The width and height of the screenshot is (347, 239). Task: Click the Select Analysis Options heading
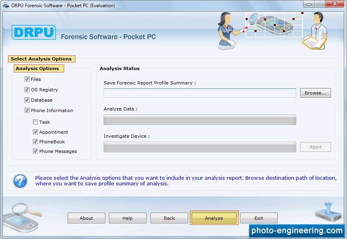(41, 59)
